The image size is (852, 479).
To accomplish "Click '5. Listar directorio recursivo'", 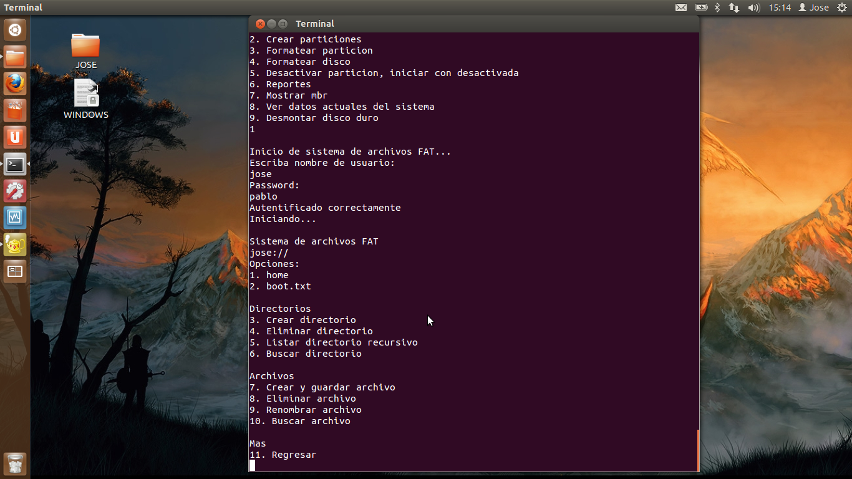I will 333,342.
